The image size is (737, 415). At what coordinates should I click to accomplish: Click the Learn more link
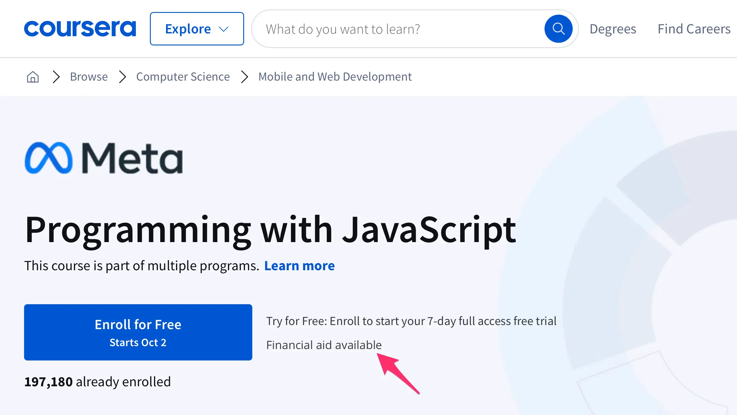tap(299, 266)
